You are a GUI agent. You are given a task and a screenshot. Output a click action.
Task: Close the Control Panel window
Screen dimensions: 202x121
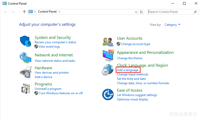196,4
